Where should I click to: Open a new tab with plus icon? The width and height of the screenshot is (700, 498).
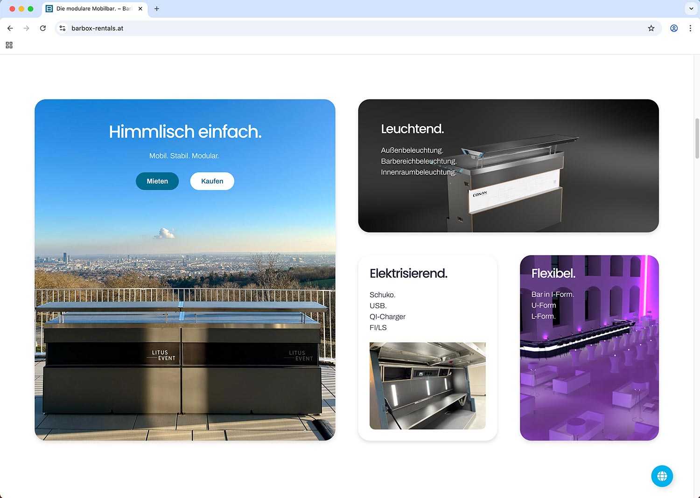point(157,9)
